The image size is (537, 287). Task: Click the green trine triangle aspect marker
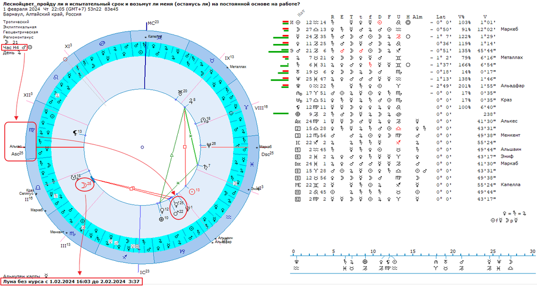[x=172, y=155]
